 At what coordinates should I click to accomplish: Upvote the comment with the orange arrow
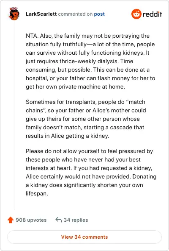point(11,220)
